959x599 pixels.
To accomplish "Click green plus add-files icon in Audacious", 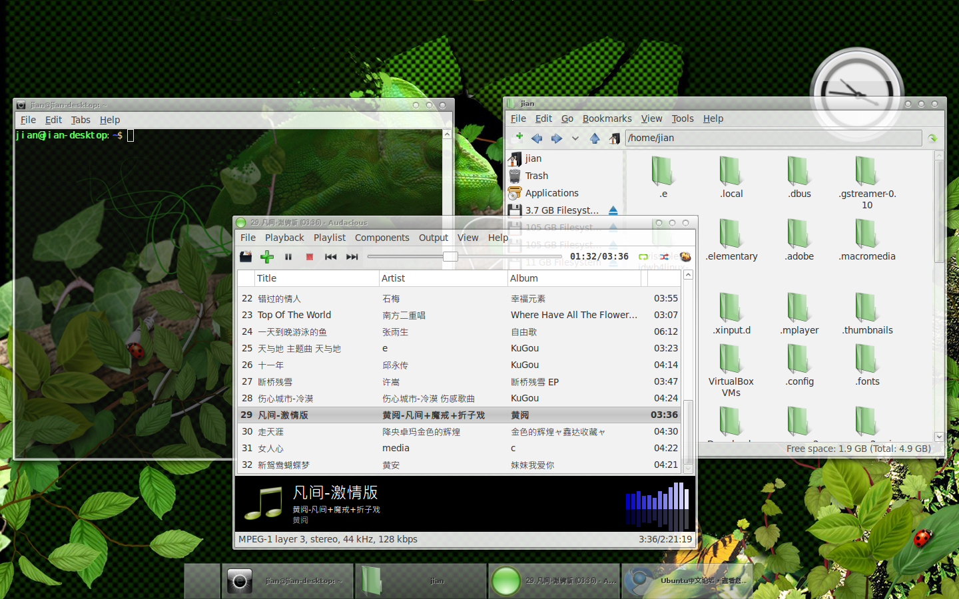I will click(x=267, y=256).
